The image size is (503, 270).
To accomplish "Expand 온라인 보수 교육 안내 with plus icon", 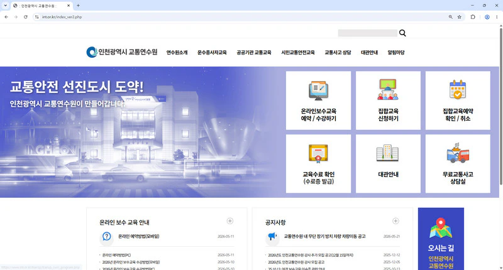I will tap(230, 221).
